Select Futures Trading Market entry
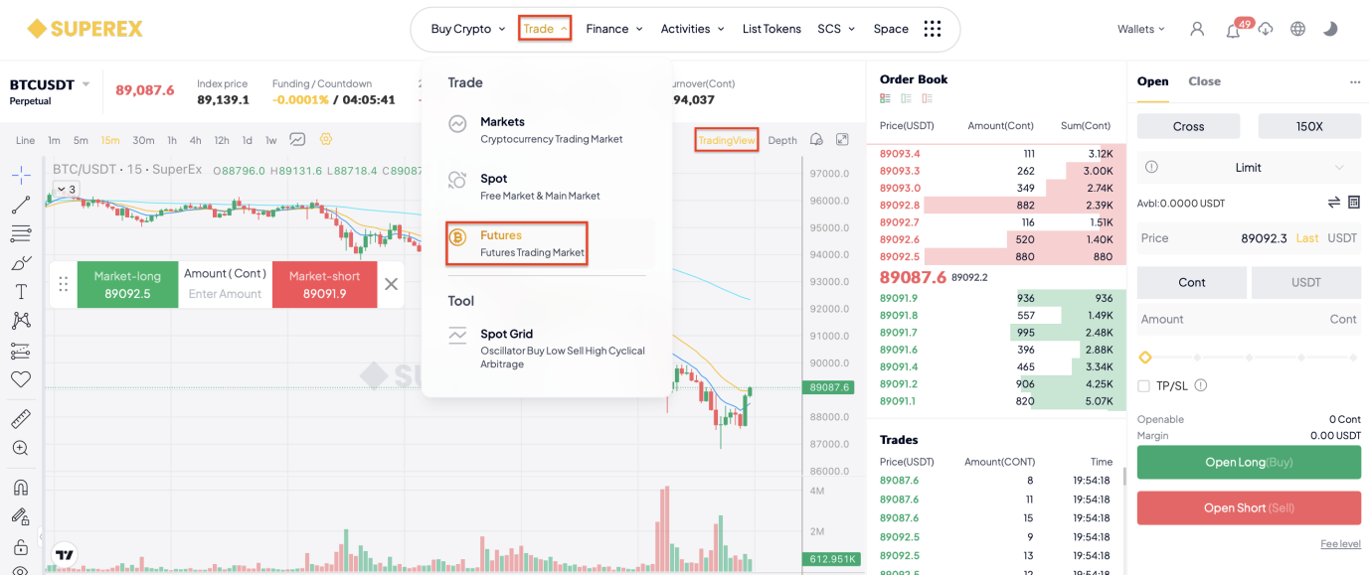 (517, 243)
